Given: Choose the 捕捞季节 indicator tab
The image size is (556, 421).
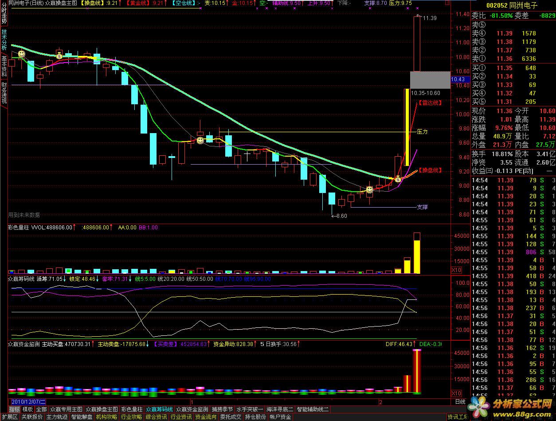Looking at the screenshot, I should 222,409.
